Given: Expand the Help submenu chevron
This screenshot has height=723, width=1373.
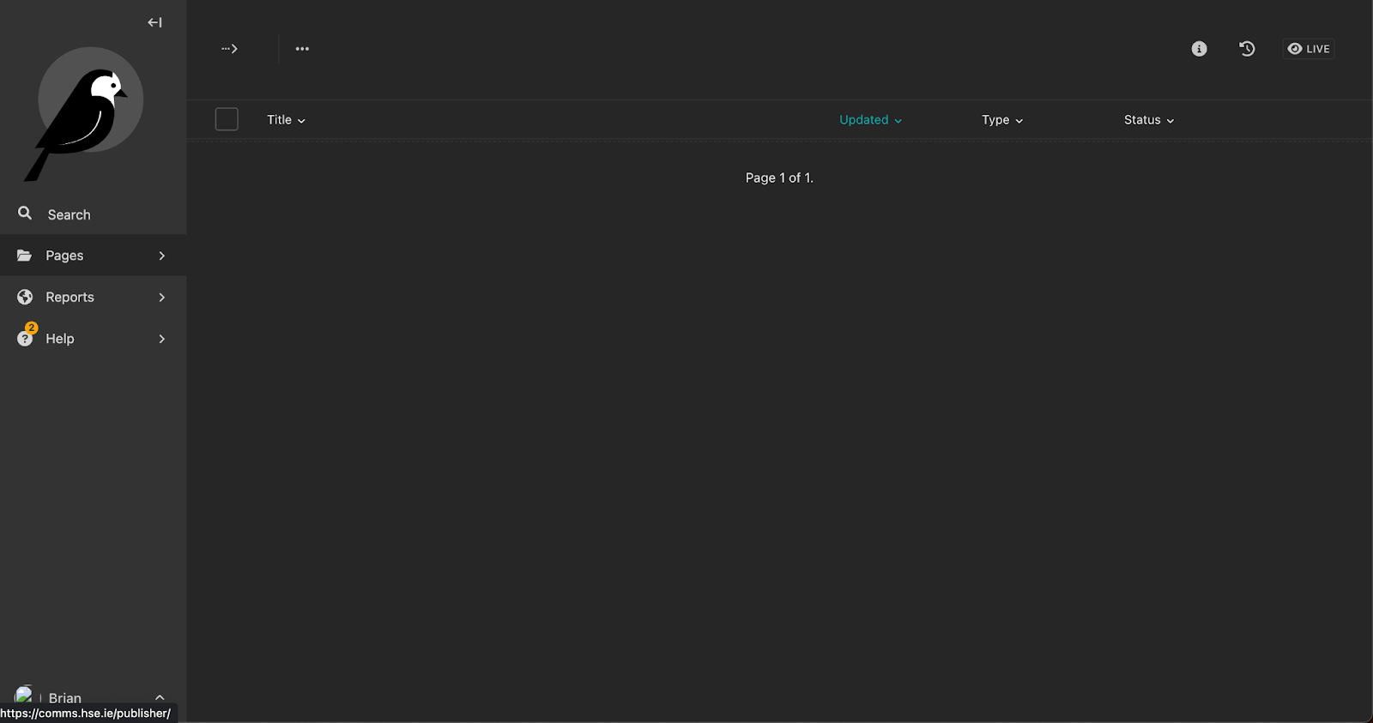Looking at the screenshot, I should (161, 339).
